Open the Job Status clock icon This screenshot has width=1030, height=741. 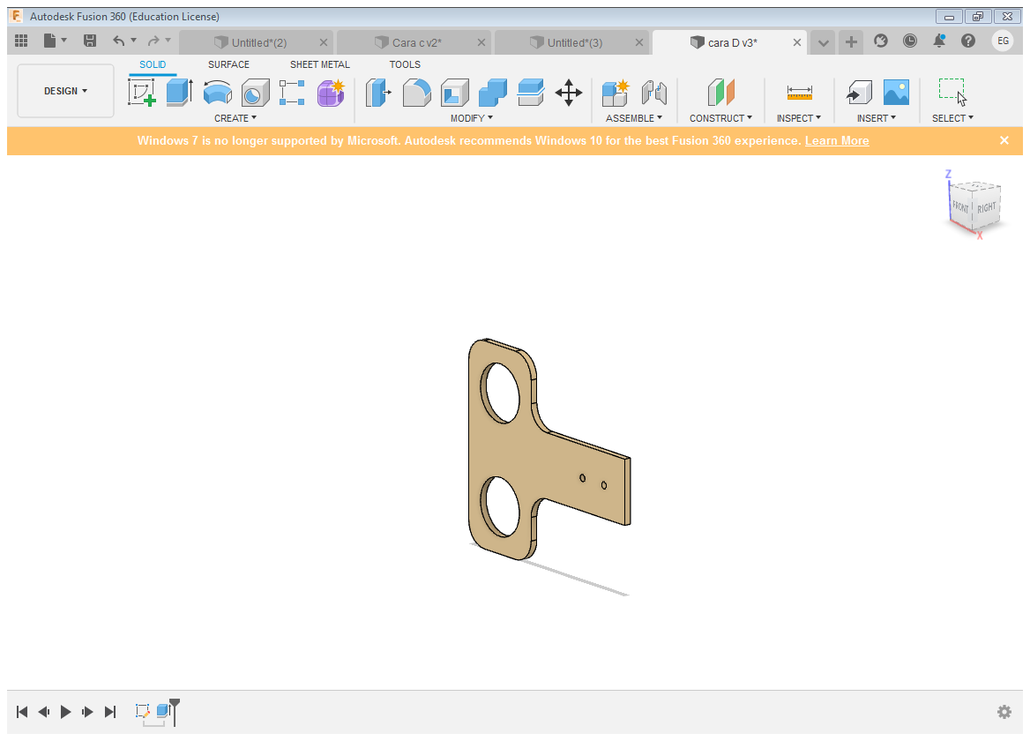(910, 41)
